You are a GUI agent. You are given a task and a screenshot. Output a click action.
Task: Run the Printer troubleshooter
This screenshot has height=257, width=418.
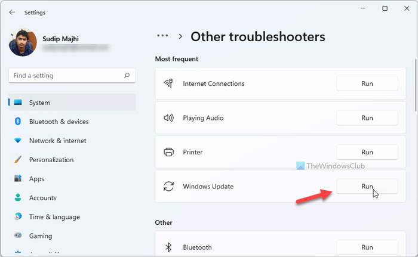[x=367, y=152]
